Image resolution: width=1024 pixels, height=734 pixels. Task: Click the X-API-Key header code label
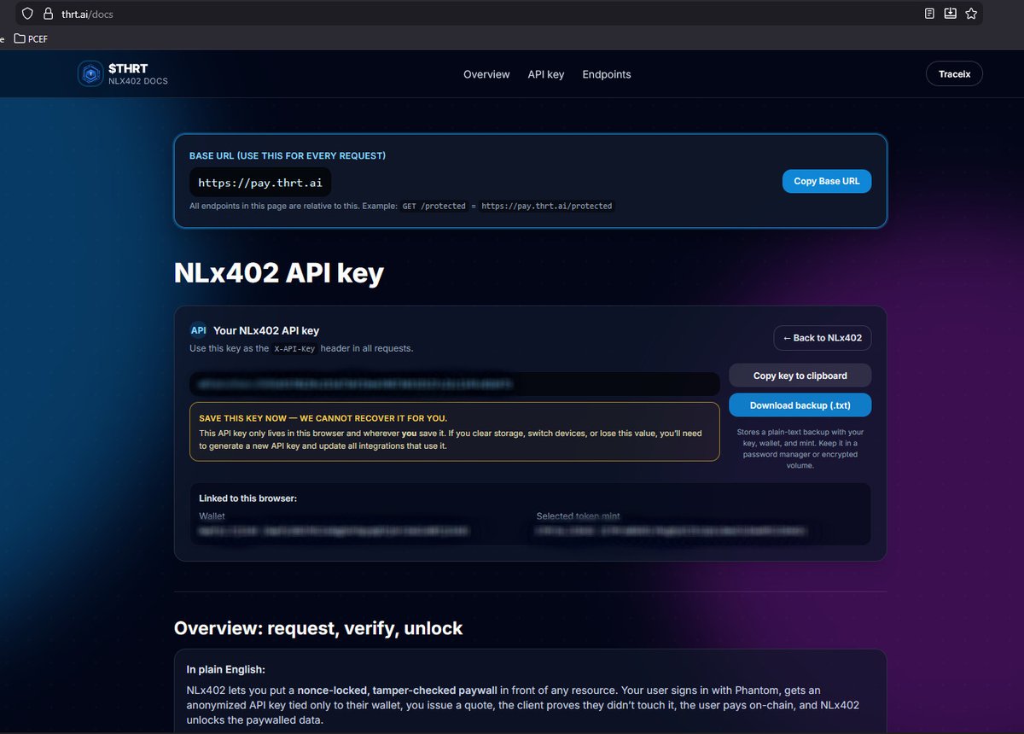[294, 349]
